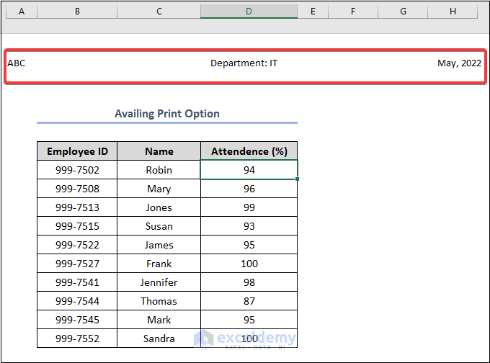Select the Attendence (%) header cell
Screen dimensions: 490x363
pyautogui.click(x=249, y=151)
